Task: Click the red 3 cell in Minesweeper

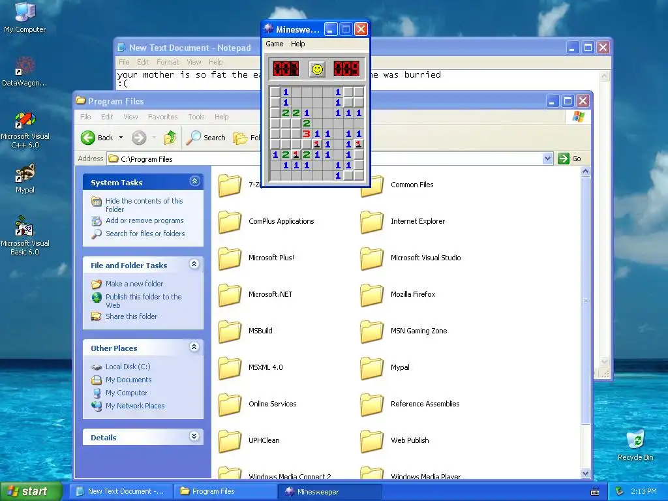Action: tap(307, 134)
